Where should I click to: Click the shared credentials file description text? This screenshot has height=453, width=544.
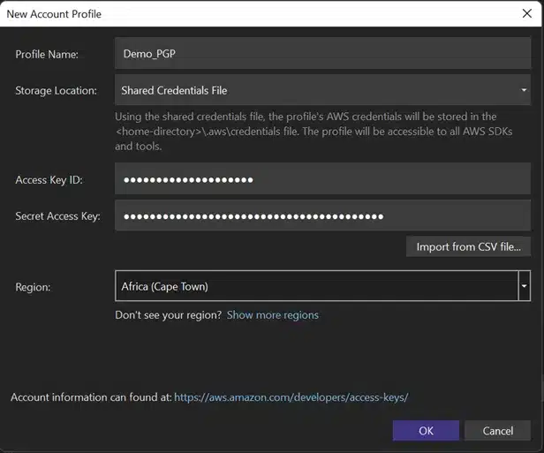[314, 131]
